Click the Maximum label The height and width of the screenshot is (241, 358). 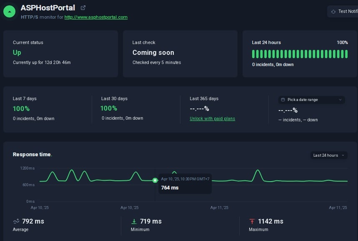(258, 230)
